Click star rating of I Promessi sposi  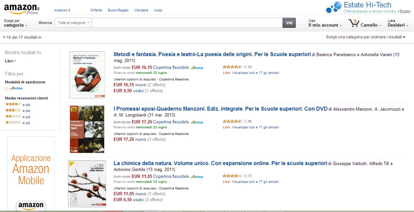click(x=232, y=121)
